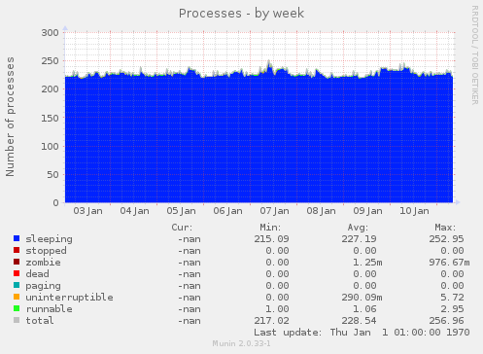Click the '03 Jan' date axis label
The width and height of the screenshot is (483, 354).
(87, 211)
